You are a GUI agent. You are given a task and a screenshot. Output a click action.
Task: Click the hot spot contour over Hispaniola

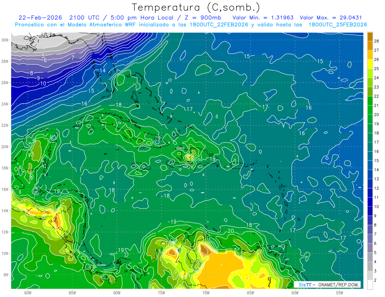[x=190, y=157]
